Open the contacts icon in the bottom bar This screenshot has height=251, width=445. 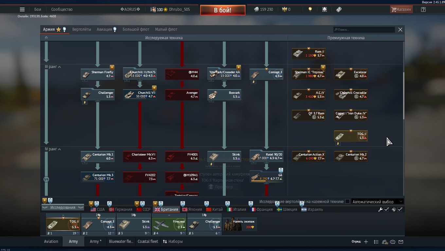(385, 242)
